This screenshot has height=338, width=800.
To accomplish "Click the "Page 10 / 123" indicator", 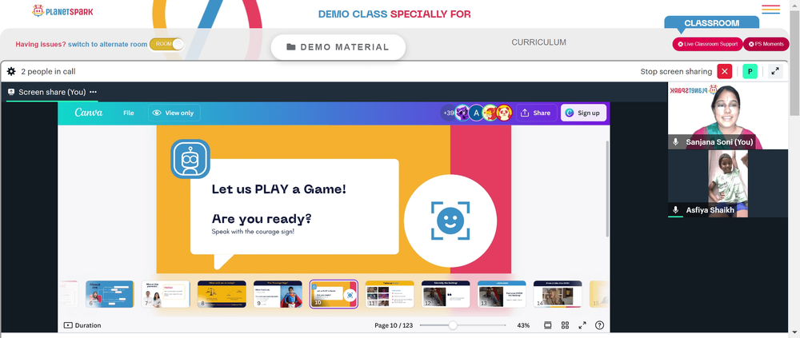I will [394, 325].
